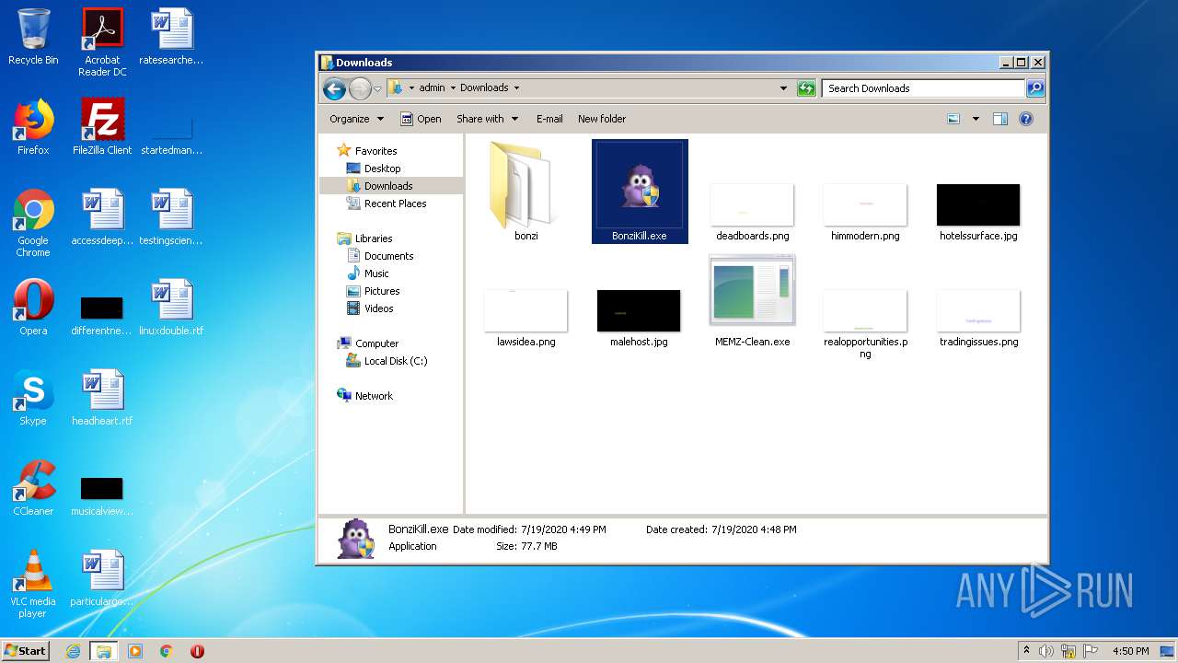The image size is (1178, 663).
Task: Refresh the Downloads folder view
Action: pyautogui.click(x=806, y=88)
